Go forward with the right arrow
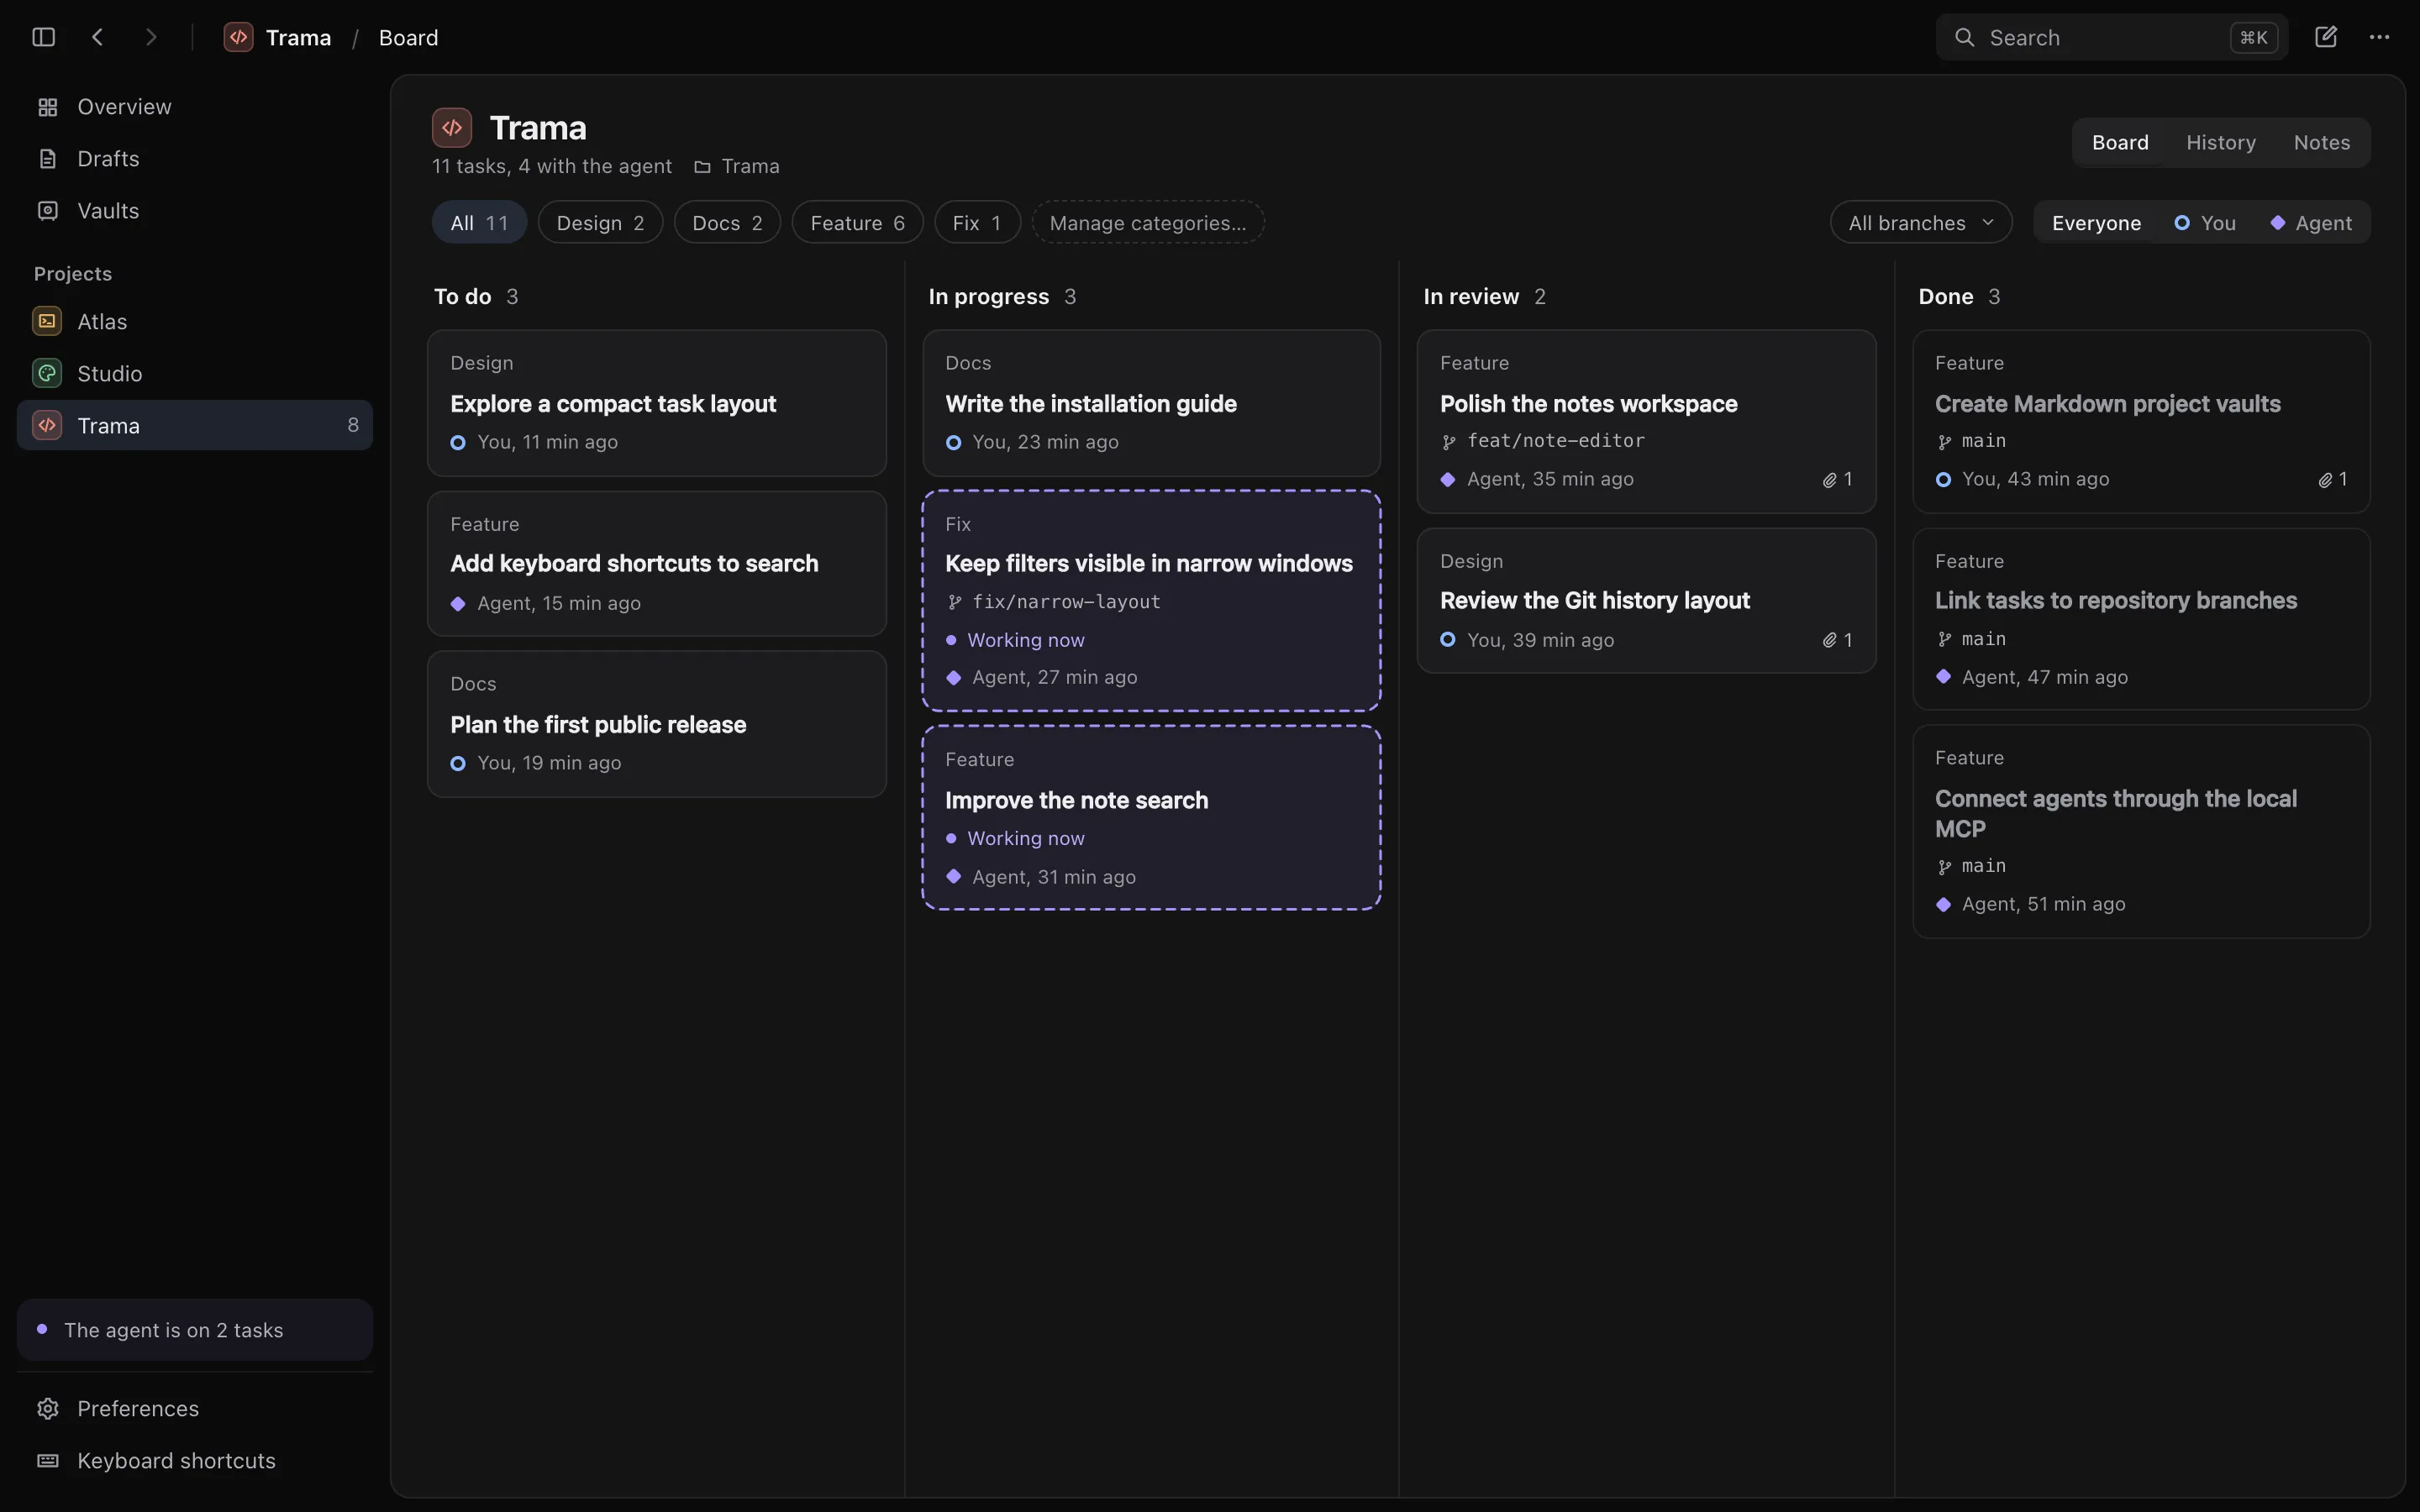 click(x=151, y=37)
